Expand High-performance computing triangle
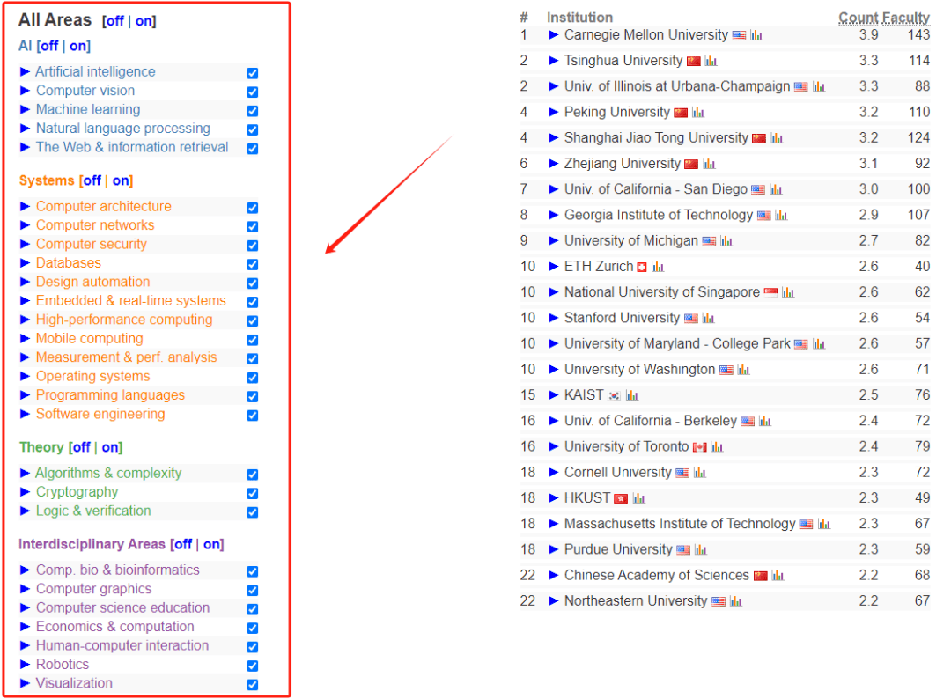 (25, 320)
